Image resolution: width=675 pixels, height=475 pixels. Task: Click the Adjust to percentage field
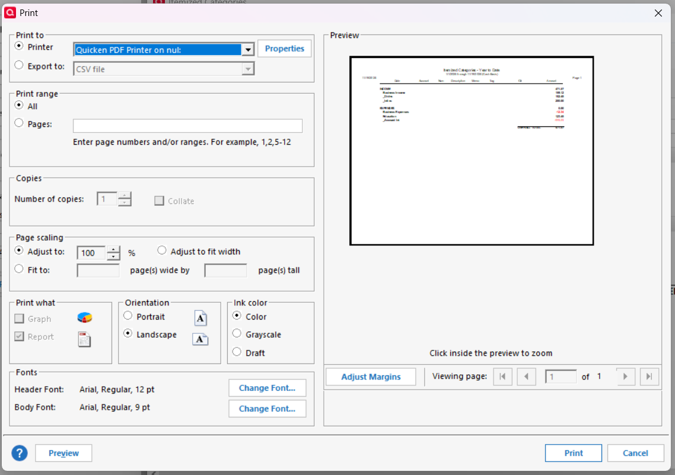pos(91,253)
